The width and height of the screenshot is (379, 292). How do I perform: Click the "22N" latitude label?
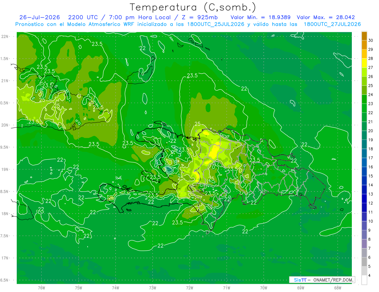5,37
